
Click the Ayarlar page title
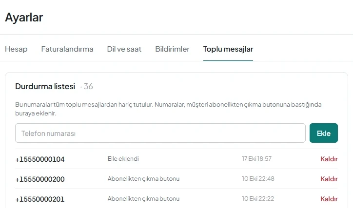(x=24, y=18)
